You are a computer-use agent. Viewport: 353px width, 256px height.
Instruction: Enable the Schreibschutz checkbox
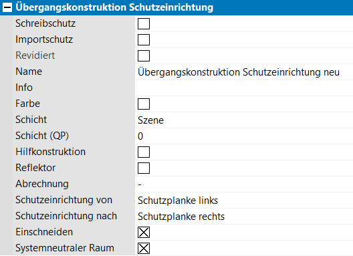pos(144,23)
